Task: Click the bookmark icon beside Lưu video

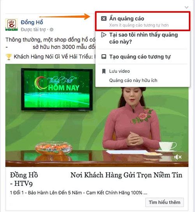Action: tap(104, 71)
